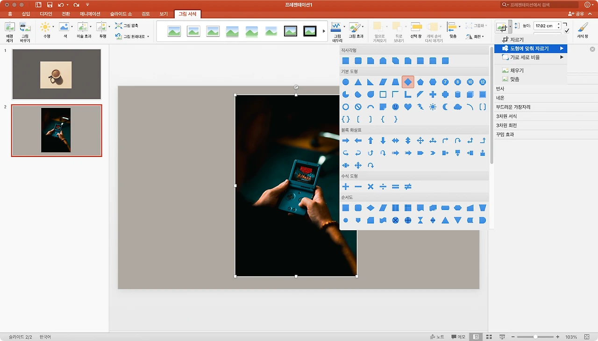Click the zoom slider in status bar
Viewport: 598px width, 341px height.
[x=535, y=337]
